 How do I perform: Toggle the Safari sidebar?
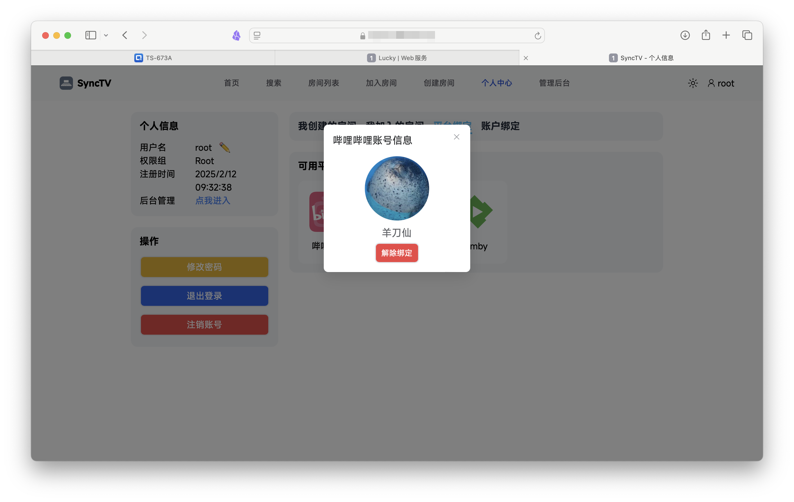[90, 35]
